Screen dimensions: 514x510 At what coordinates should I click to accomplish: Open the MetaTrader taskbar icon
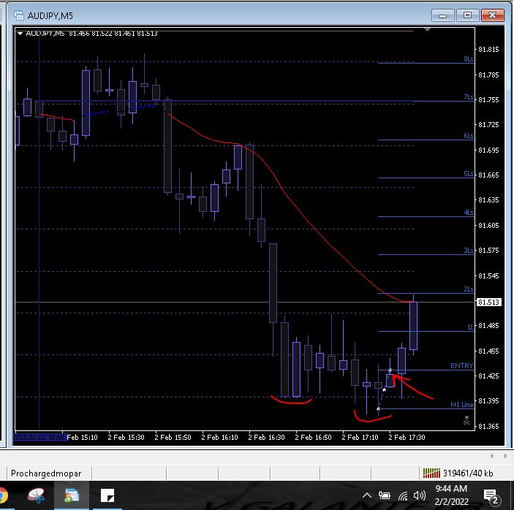(x=72, y=495)
